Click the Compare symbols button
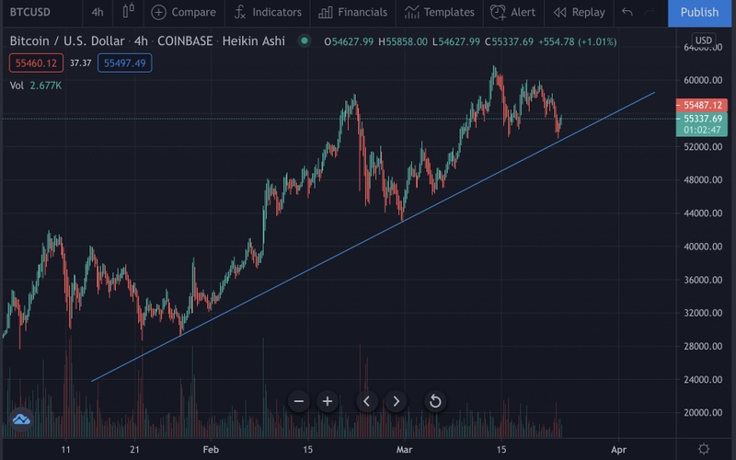Screen dimensions: 736x460 [x=183, y=12]
